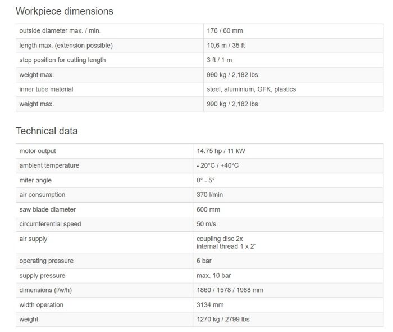Click the miter angle 0° - 5° value
The width and height of the screenshot is (393, 332).
pyautogui.click(x=205, y=180)
